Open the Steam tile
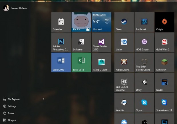Viewport: 177px width, 124px height. pyautogui.click(x=124, y=22)
